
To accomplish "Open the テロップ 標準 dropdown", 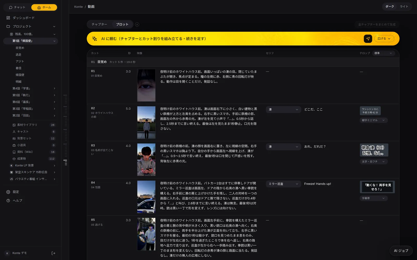I will point(383,53).
